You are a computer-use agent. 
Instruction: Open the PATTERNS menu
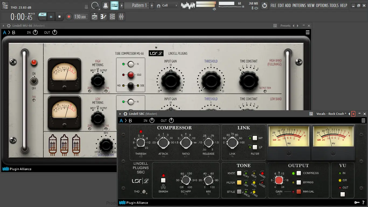[x=299, y=5]
